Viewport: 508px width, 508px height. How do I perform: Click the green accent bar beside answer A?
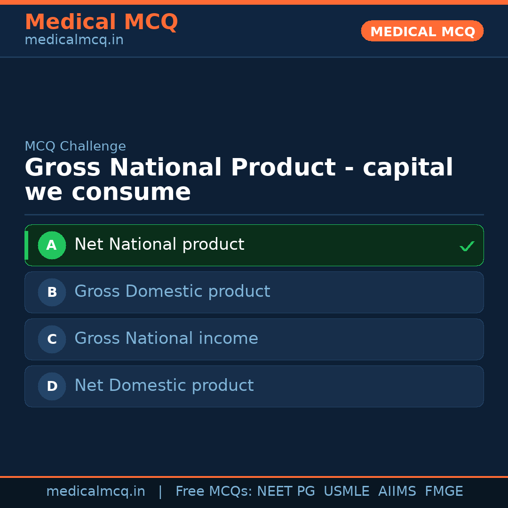26,245
